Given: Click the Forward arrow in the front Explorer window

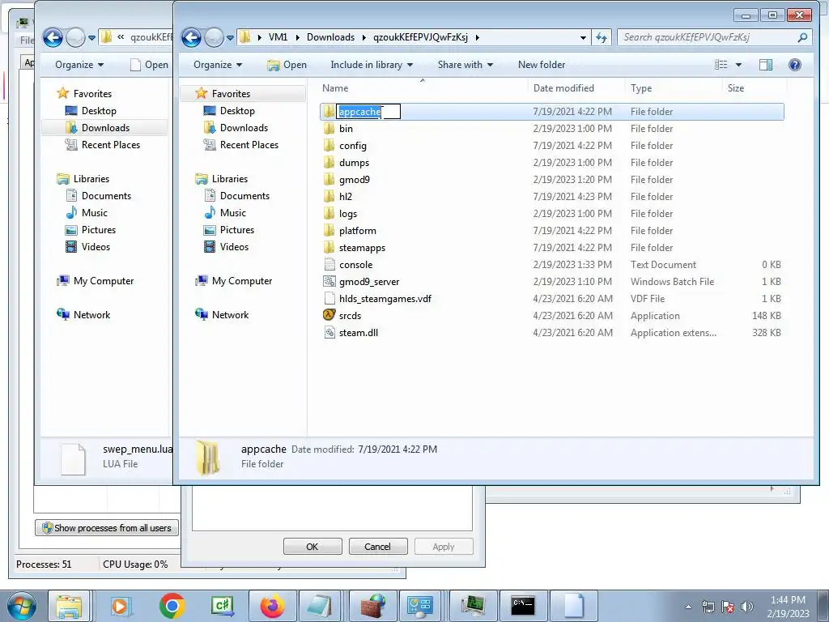Looking at the screenshot, I should (x=214, y=37).
